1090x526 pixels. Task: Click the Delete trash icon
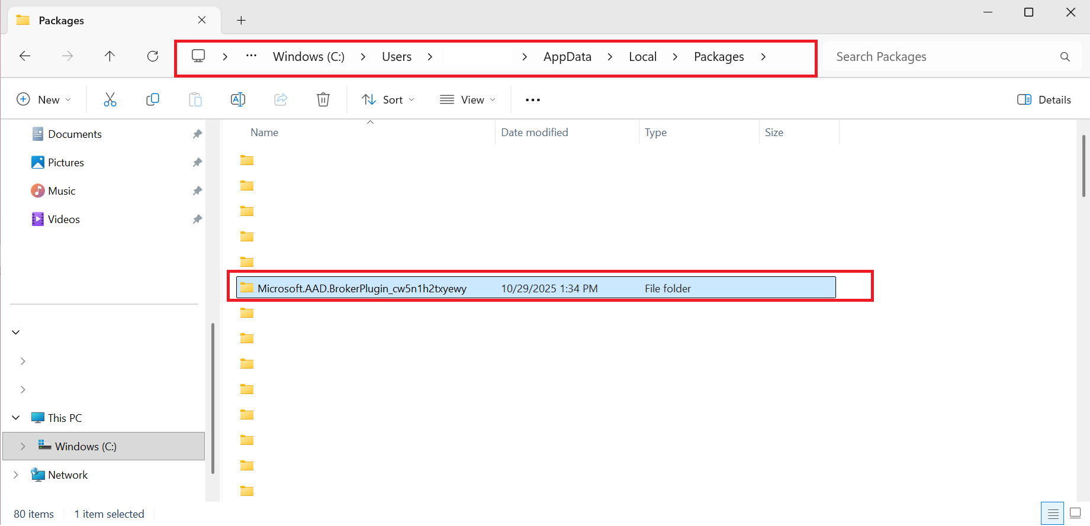click(323, 99)
